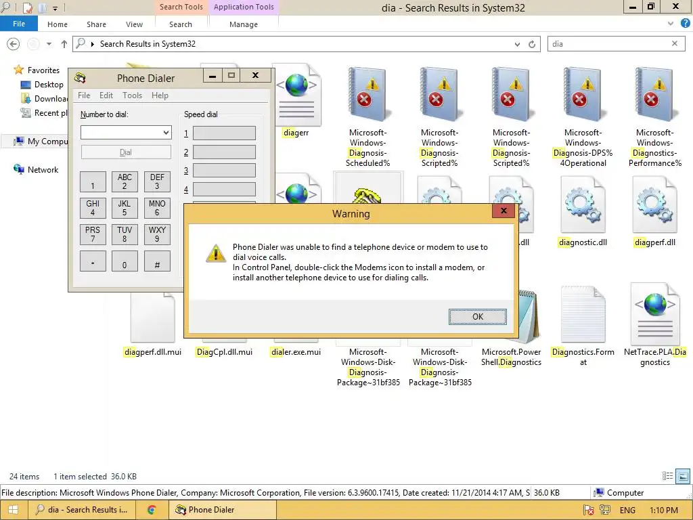Open the recent locations dropdown arrow
Viewport: 693px width, 520px height.
click(x=49, y=44)
